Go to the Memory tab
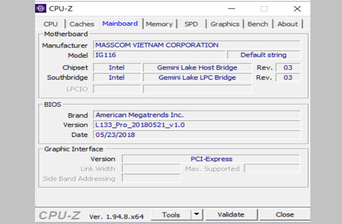The width and height of the screenshot is (342, 224). point(159,24)
